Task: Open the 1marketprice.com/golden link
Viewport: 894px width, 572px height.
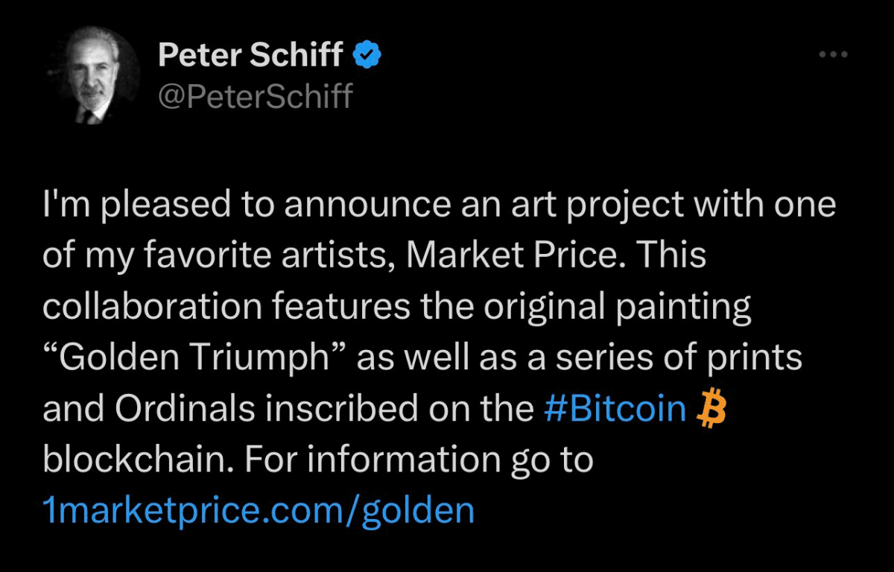Action: click(x=259, y=511)
